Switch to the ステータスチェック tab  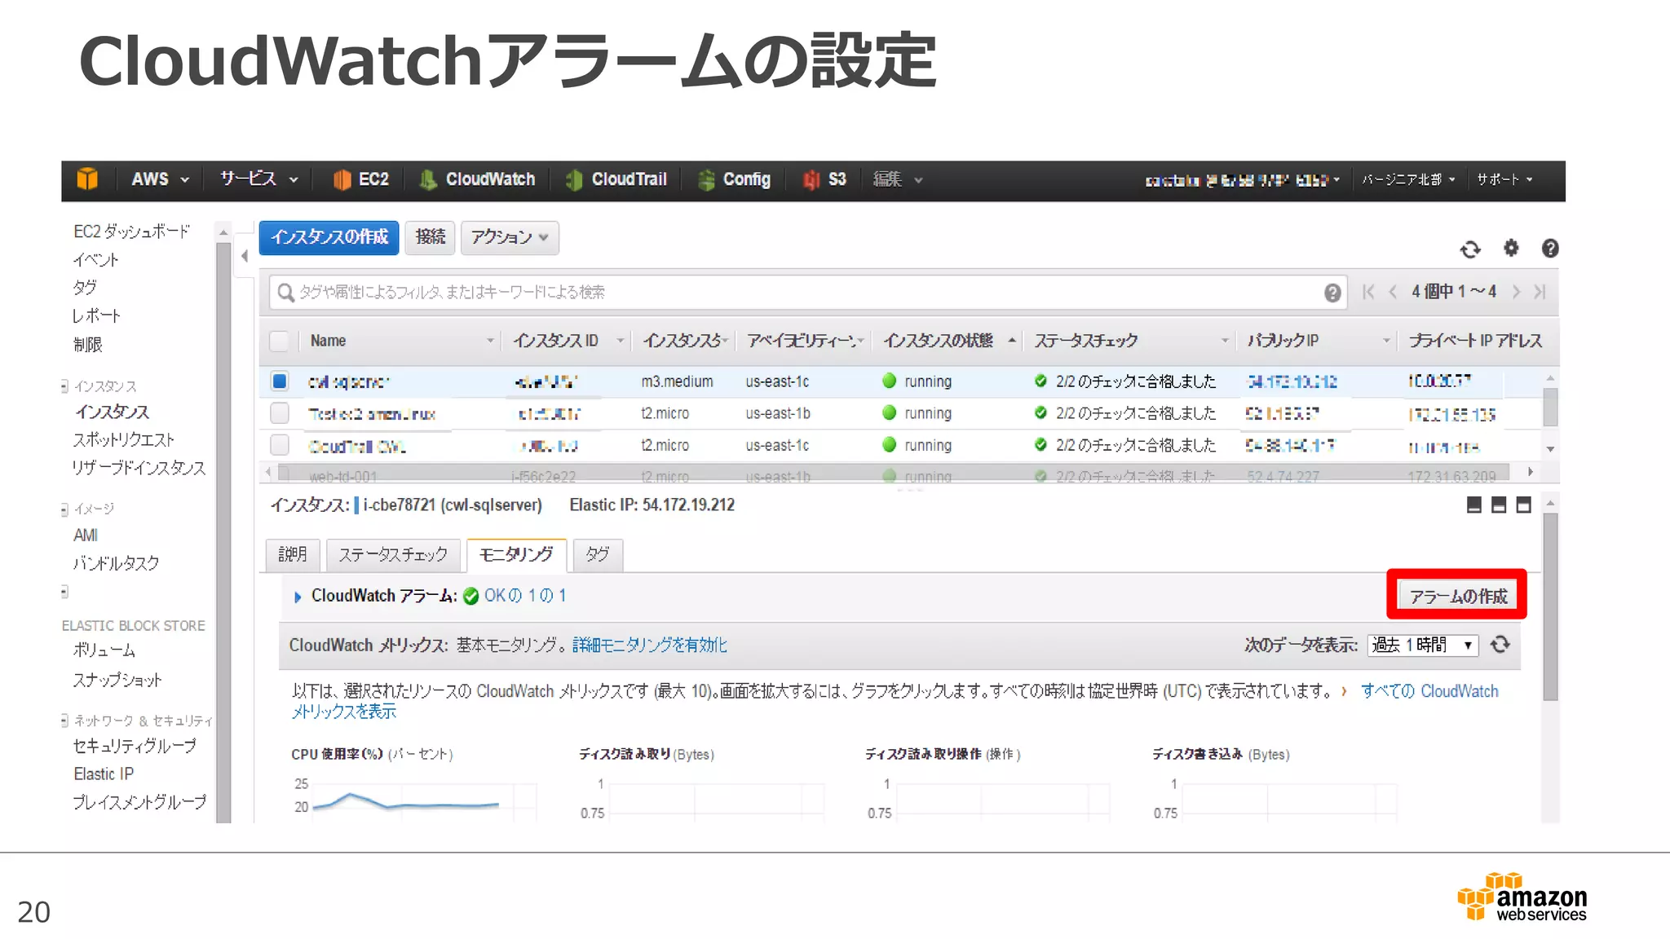click(393, 555)
